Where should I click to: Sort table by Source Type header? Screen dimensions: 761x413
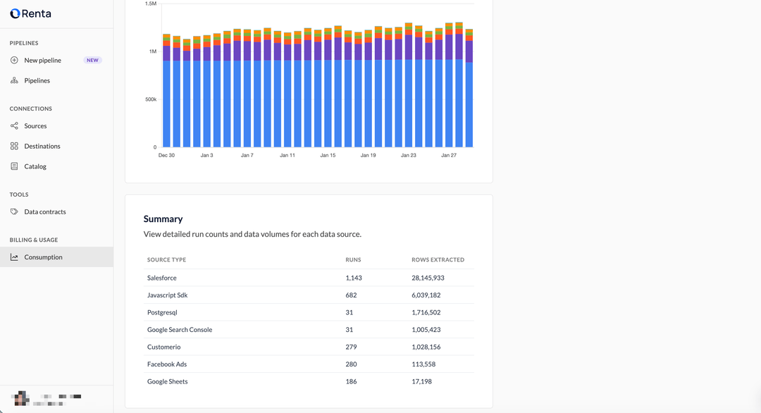(166, 260)
